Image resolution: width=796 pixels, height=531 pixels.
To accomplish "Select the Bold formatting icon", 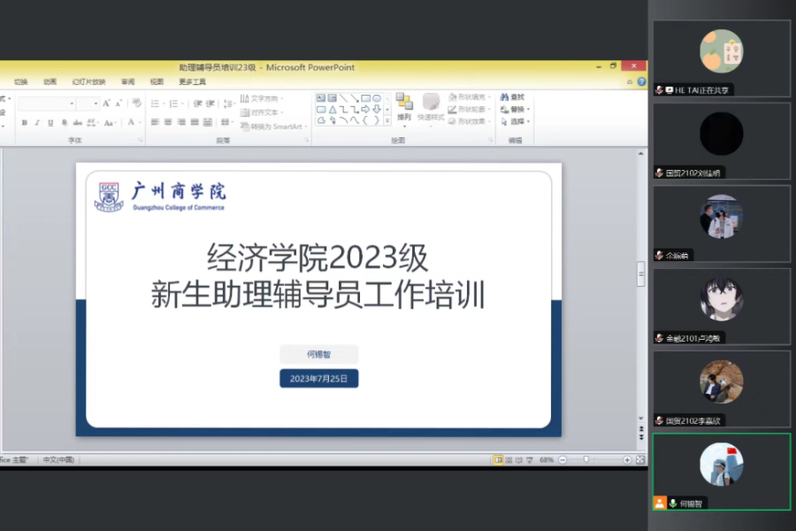I will (24, 122).
